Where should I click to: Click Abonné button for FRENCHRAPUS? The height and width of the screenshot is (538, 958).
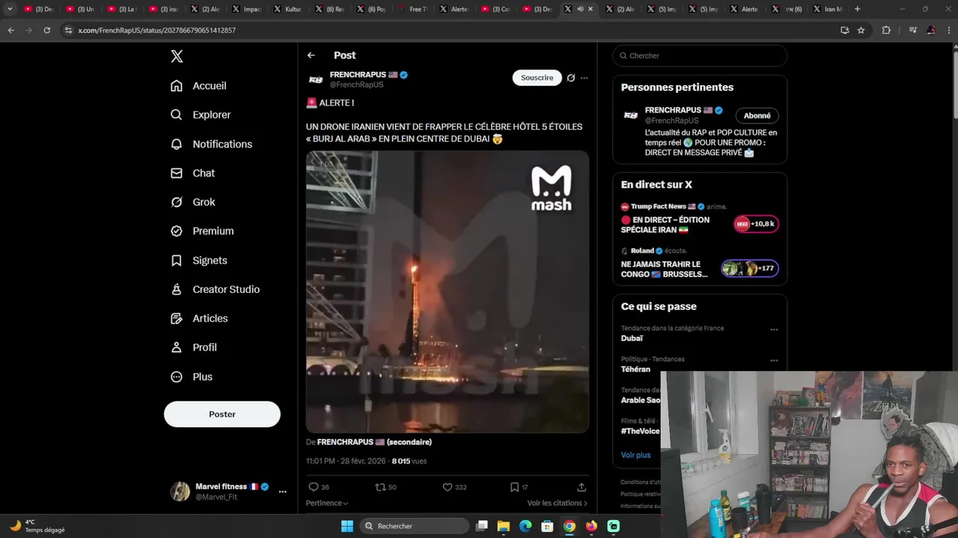click(x=757, y=116)
